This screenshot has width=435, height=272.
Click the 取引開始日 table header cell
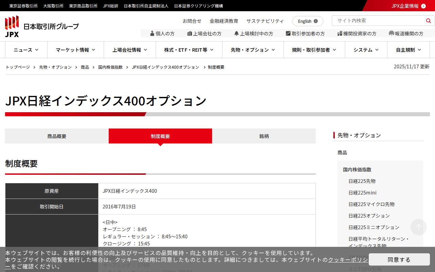tap(52, 207)
